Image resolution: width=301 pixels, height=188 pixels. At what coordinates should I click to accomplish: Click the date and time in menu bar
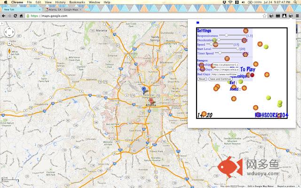[277, 2]
